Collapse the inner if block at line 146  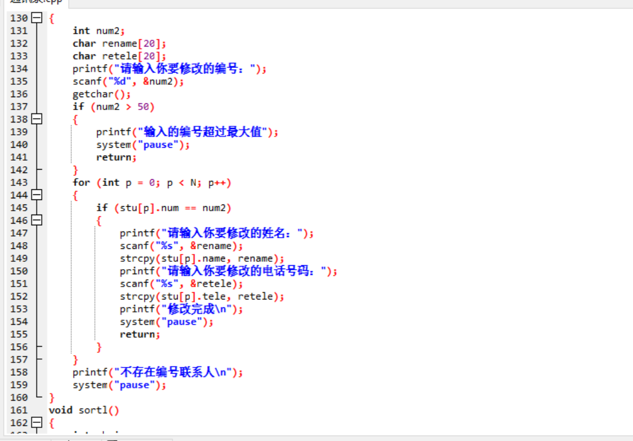click(37, 220)
